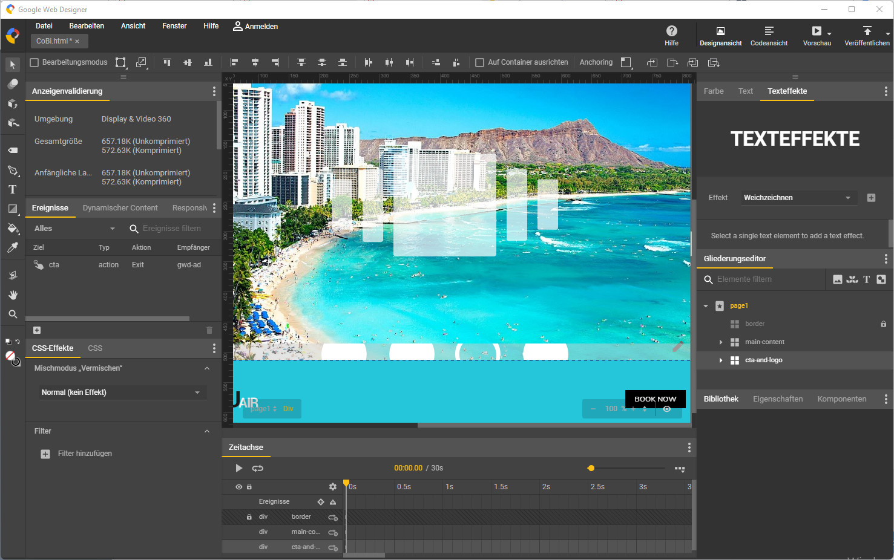This screenshot has width=894, height=560.
Task: Select the Text tool in the toolbar
Action: click(x=12, y=189)
